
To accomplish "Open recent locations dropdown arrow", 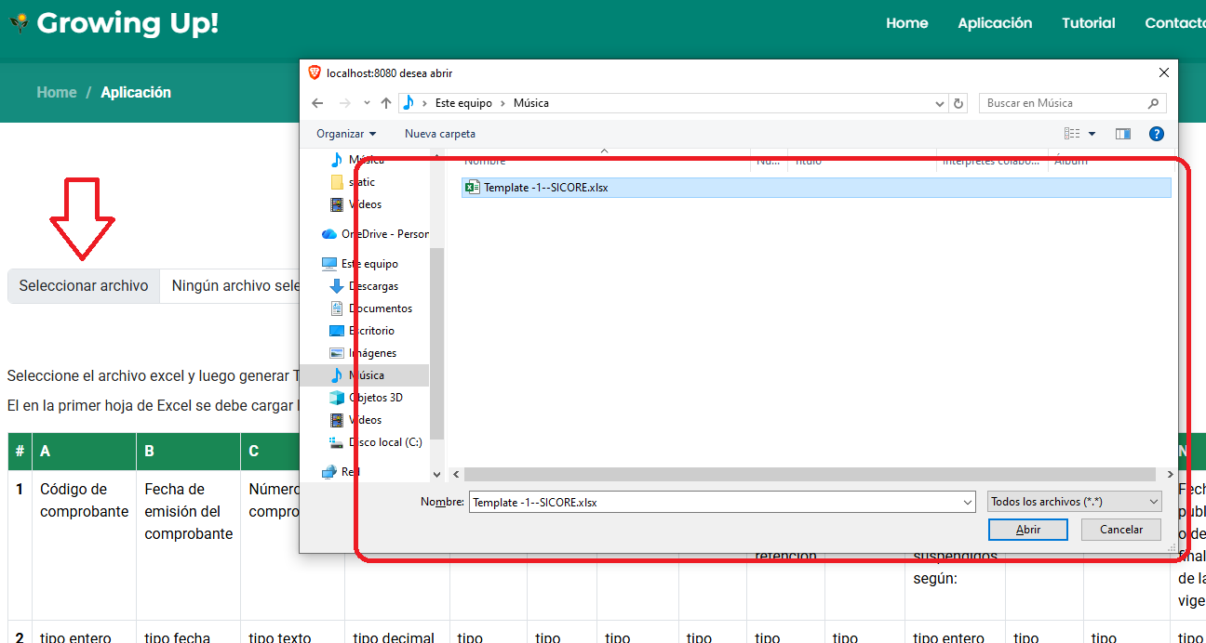I will click(367, 103).
